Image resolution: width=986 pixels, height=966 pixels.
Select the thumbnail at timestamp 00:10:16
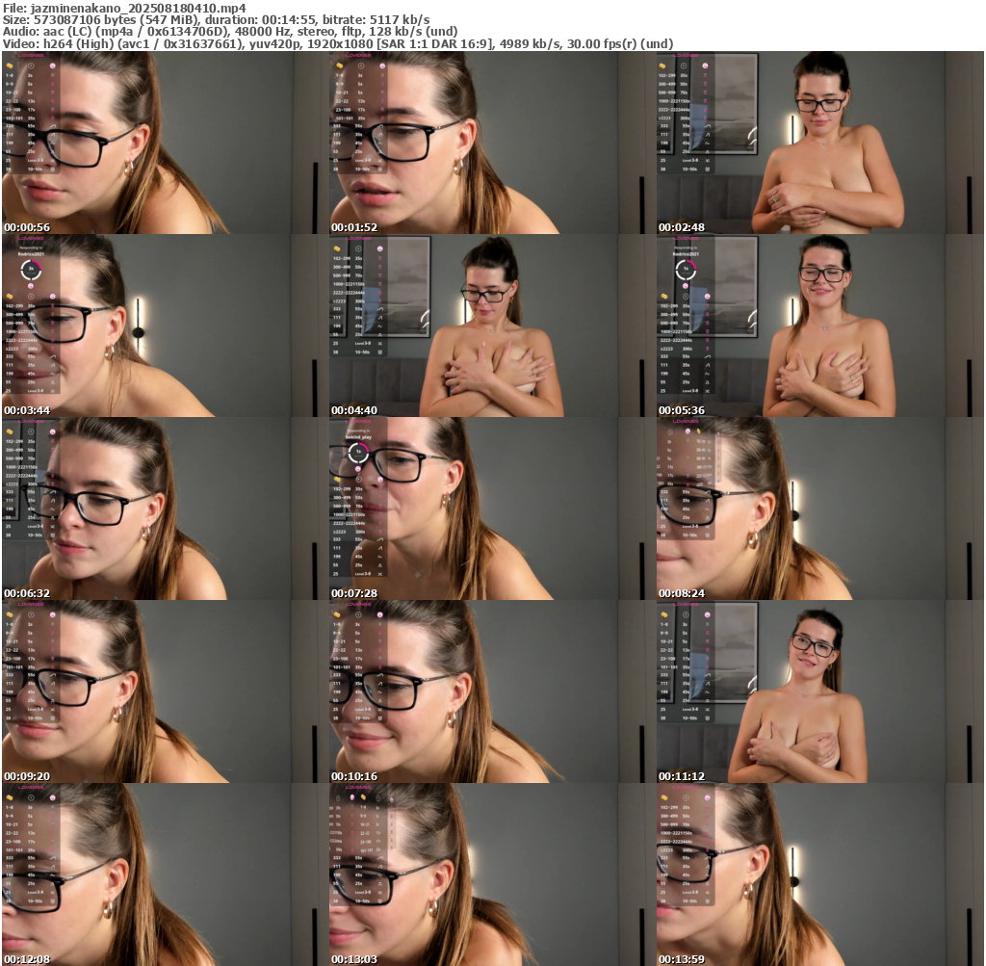pos(492,692)
